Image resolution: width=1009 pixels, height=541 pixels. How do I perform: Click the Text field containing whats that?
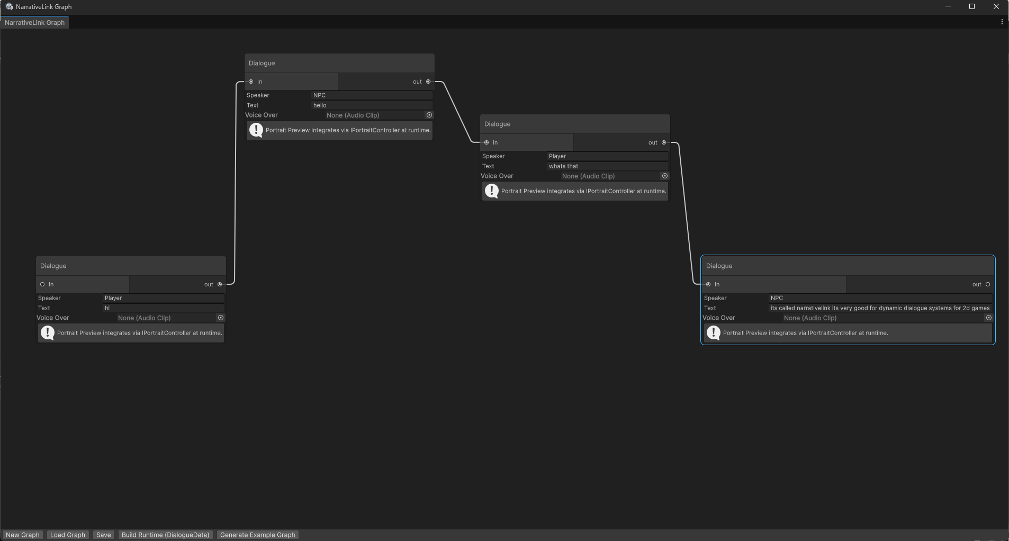tap(607, 166)
